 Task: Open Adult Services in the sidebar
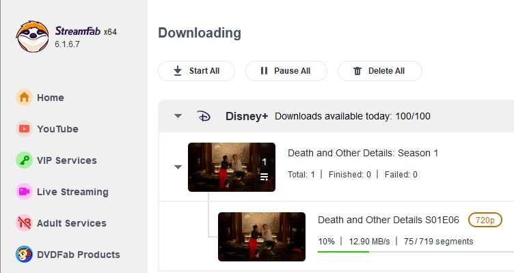pyautogui.click(x=72, y=223)
